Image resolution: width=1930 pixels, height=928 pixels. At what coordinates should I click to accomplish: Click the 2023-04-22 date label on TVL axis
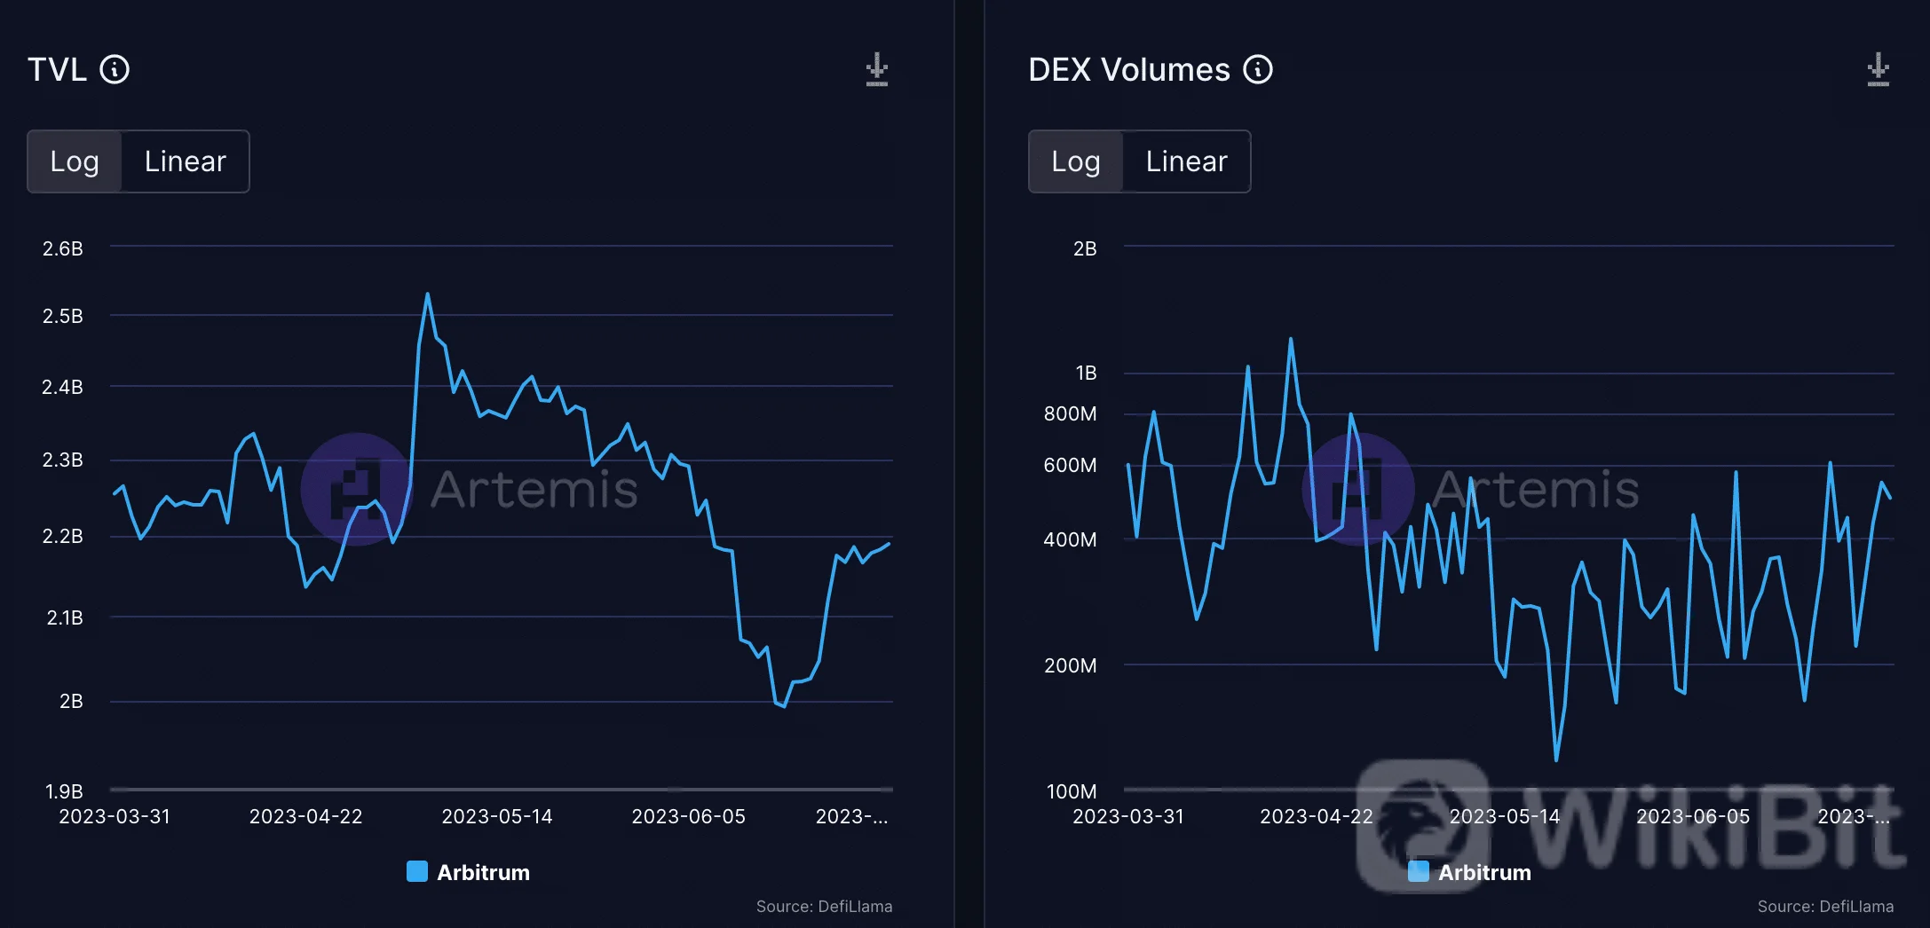[305, 816]
